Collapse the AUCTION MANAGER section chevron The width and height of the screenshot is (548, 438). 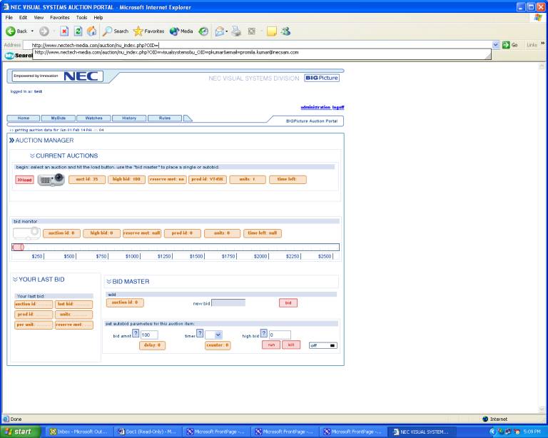click(x=11, y=141)
